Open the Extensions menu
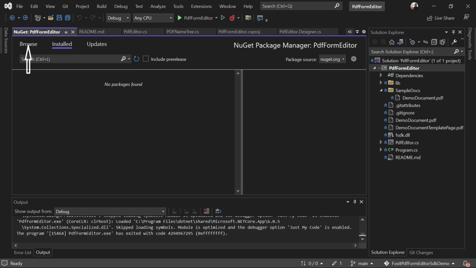Screen dimensions: 476x268 pyautogui.click(x=201, y=6)
